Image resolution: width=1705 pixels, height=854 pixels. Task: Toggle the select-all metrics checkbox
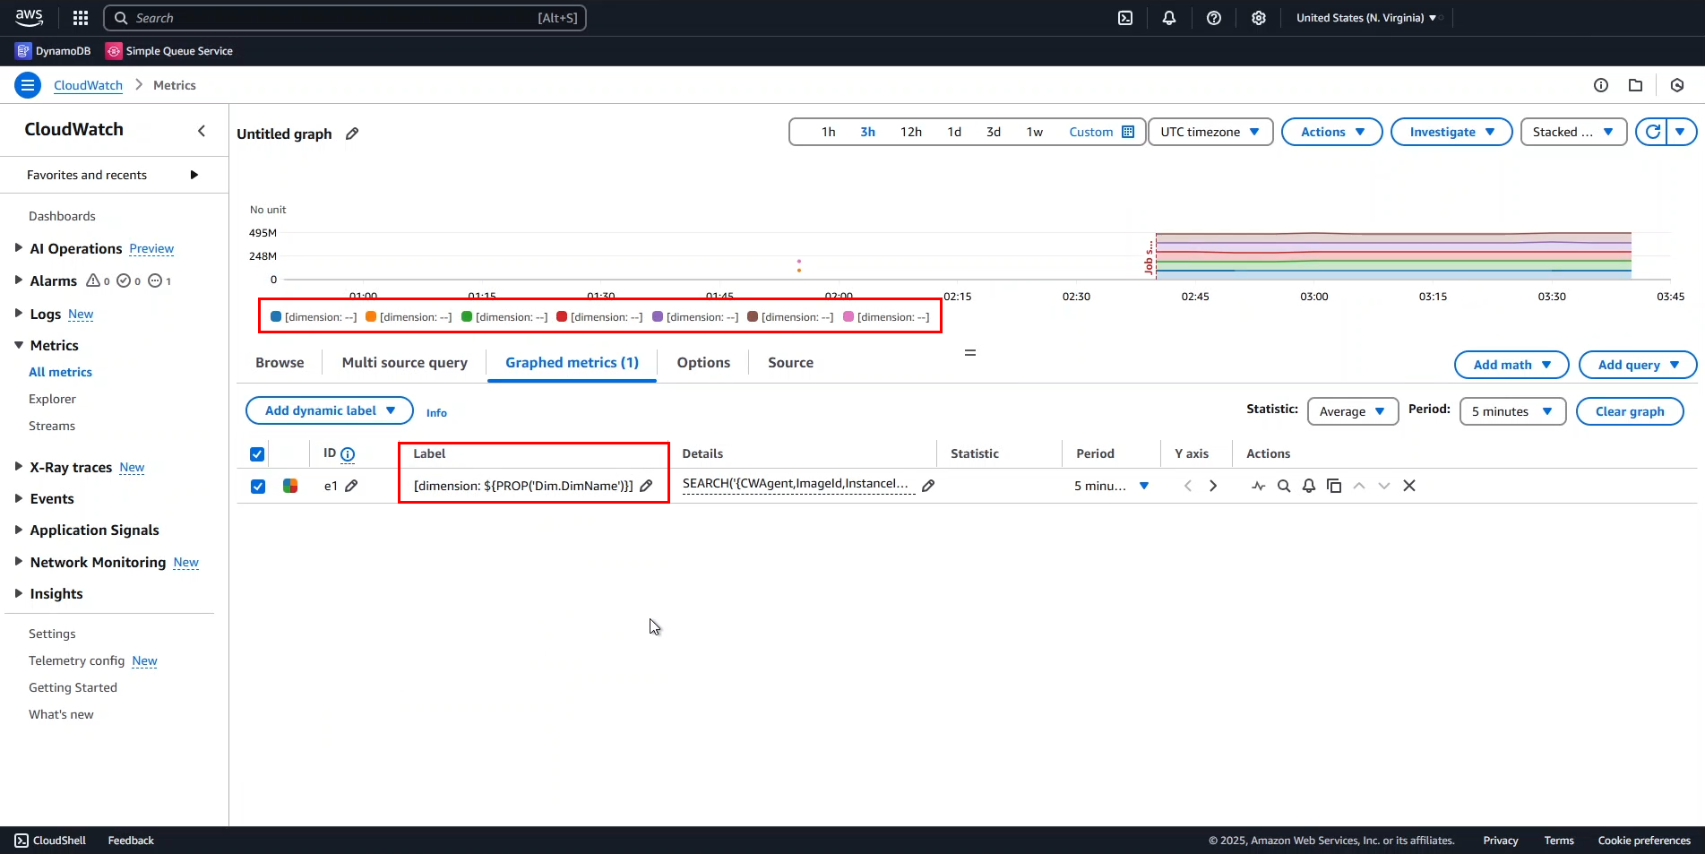click(256, 453)
